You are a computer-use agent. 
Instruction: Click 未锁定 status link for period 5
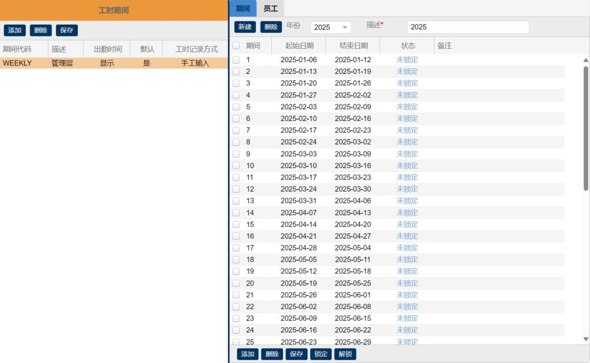click(x=407, y=107)
